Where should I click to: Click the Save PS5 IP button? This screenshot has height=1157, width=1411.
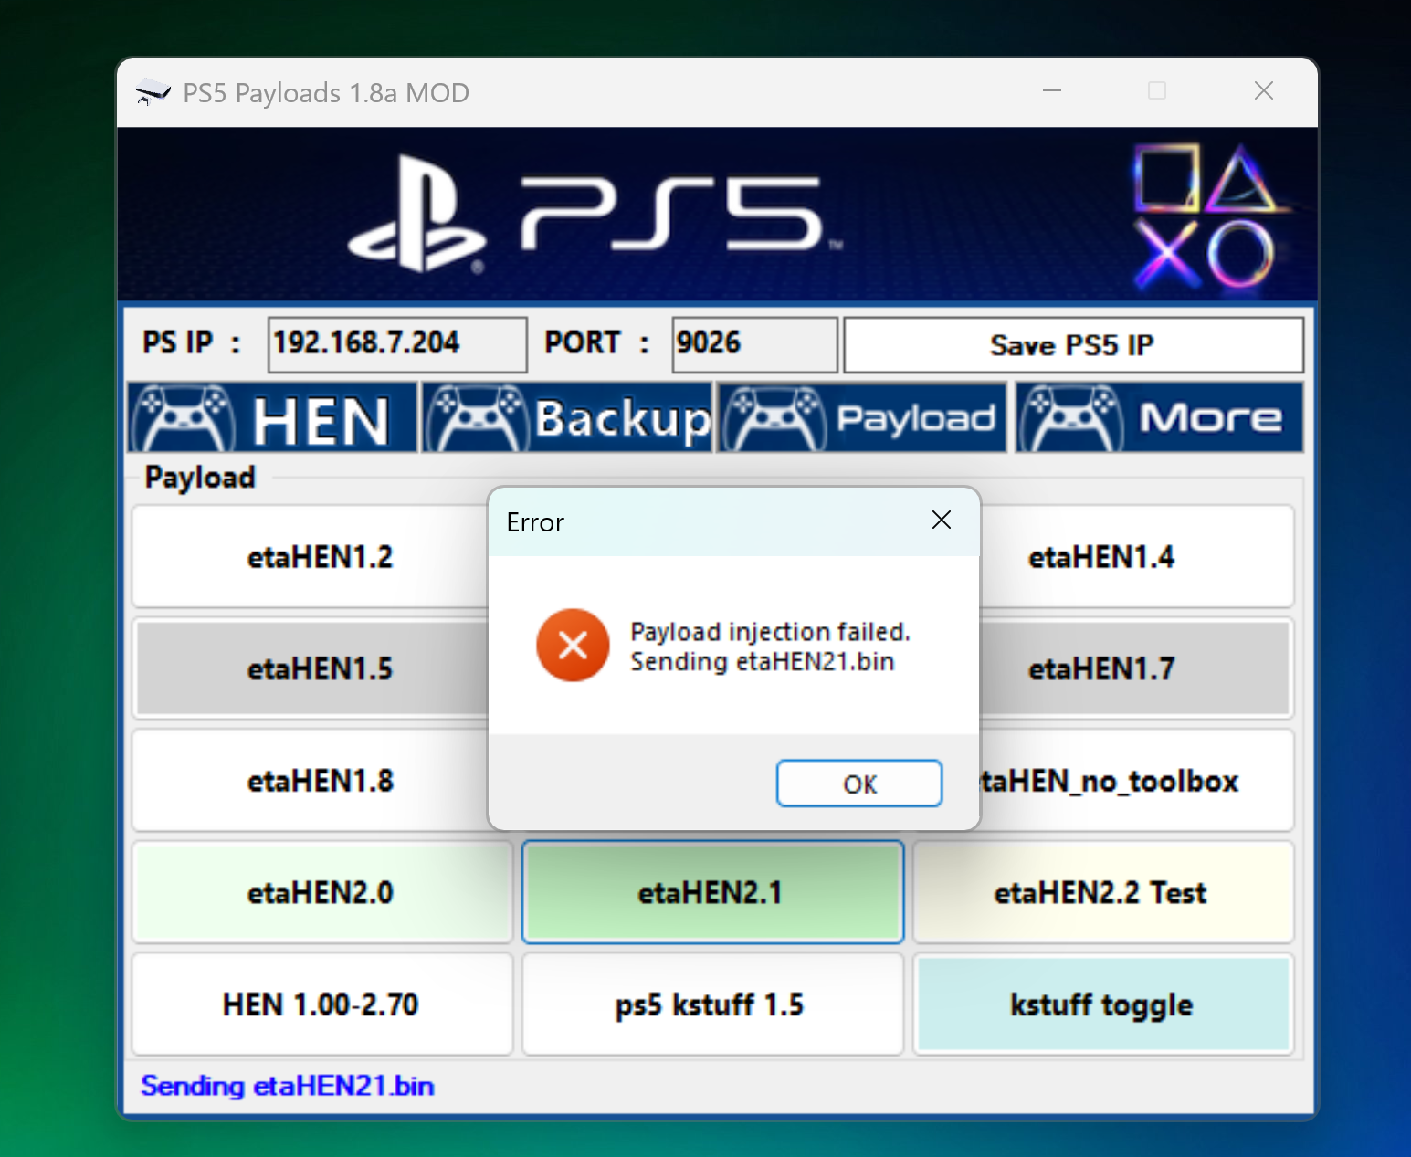[x=1073, y=345]
